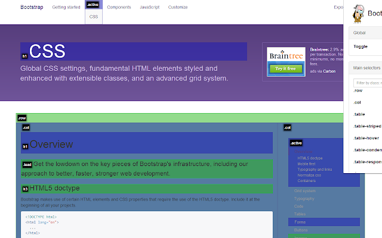Open the Getting started nav item
The image size is (382, 238).
click(66, 7)
